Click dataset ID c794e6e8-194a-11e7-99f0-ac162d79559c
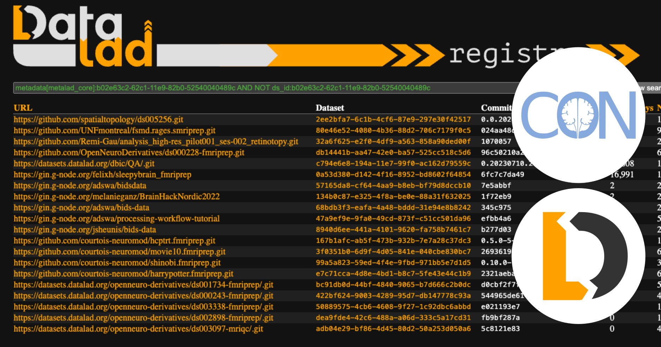 click(393, 163)
